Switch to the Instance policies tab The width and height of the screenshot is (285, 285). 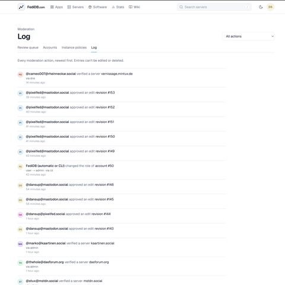pyautogui.click(x=74, y=47)
